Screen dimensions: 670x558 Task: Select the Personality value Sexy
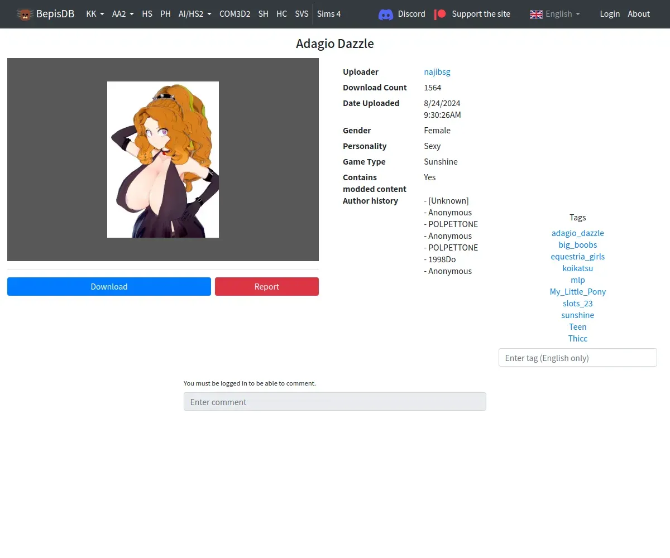432,146
